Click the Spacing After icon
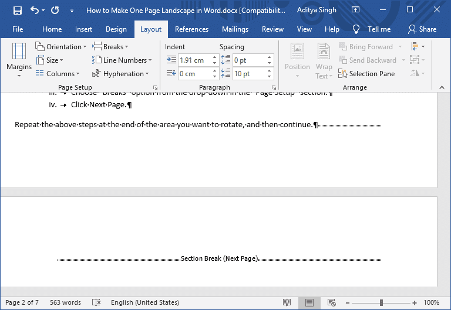The image size is (451, 310). pos(225,73)
